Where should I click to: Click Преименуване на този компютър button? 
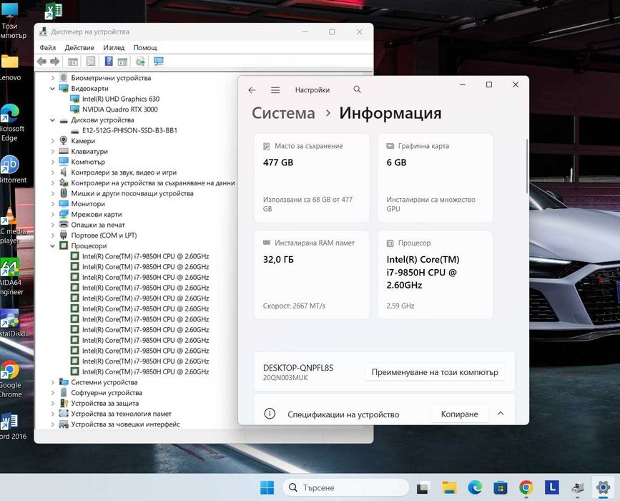(x=435, y=372)
